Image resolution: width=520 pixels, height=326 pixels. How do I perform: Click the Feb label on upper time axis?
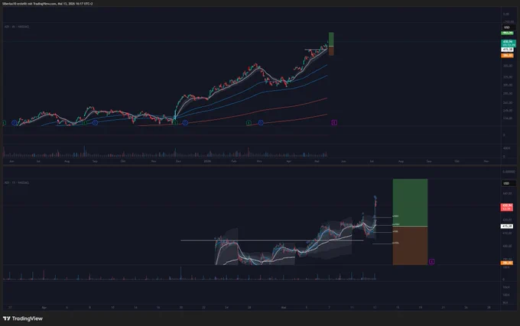234,161
